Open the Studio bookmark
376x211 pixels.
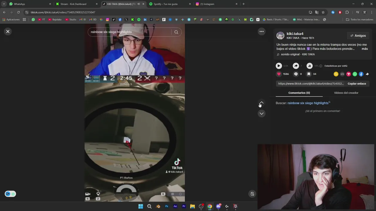coord(71,20)
